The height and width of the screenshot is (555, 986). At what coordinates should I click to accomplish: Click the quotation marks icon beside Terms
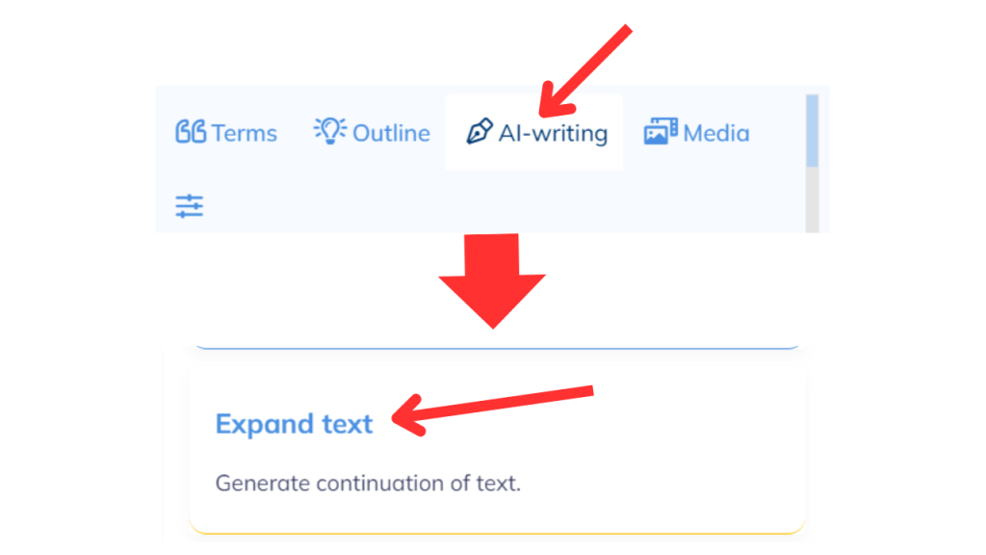(x=189, y=133)
